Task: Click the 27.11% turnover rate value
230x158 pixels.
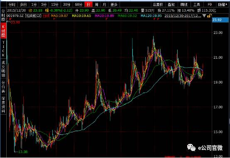Action: [168, 10]
